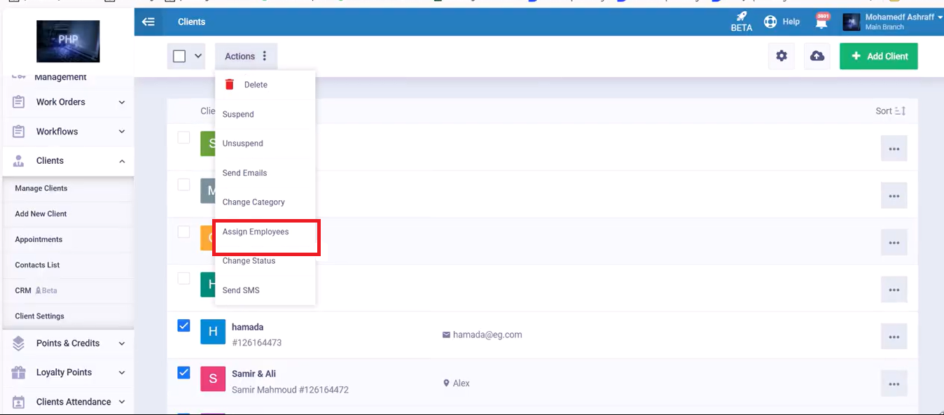Select Assign Employees from Actions menu
This screenshot has height=415, width=944.
tap(256, 232)
